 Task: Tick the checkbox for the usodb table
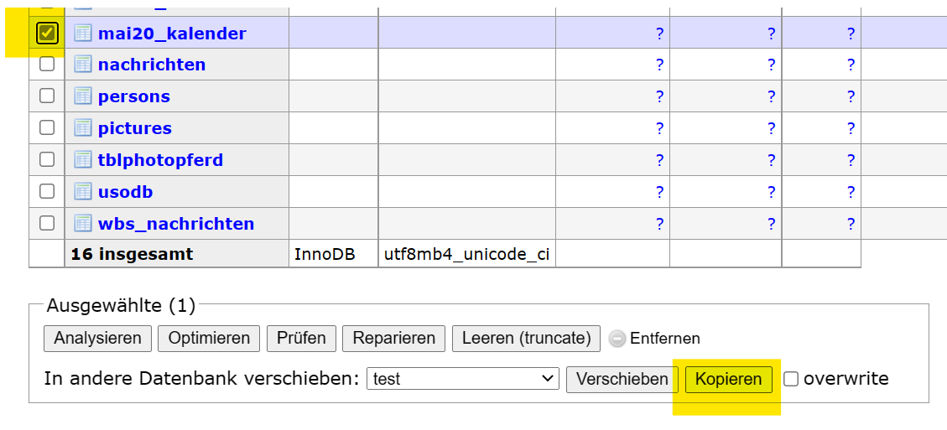[x=47, y=191]
